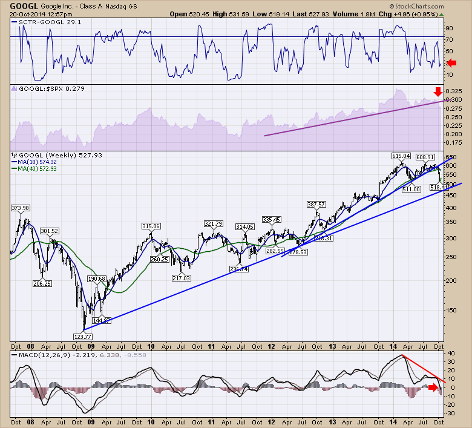Viewport: 472px width, 428px height.
Task: Click the 314.05 price label
Action: coord(244,227)
